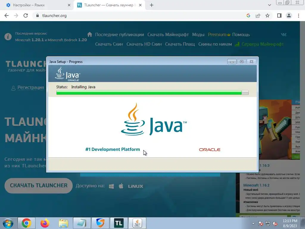Click the Java installation progress bar

pos(152,92)
